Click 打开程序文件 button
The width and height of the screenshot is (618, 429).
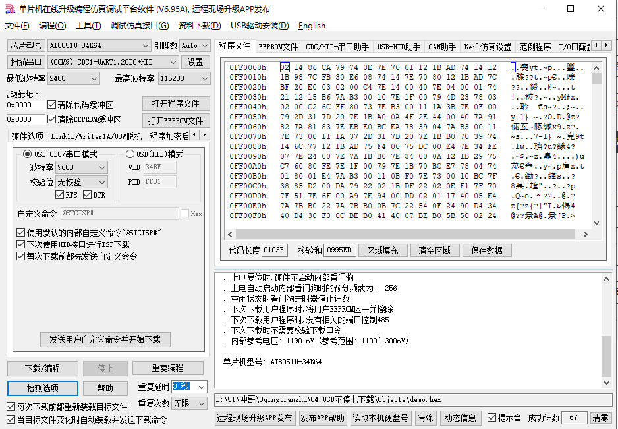[176, 103]
